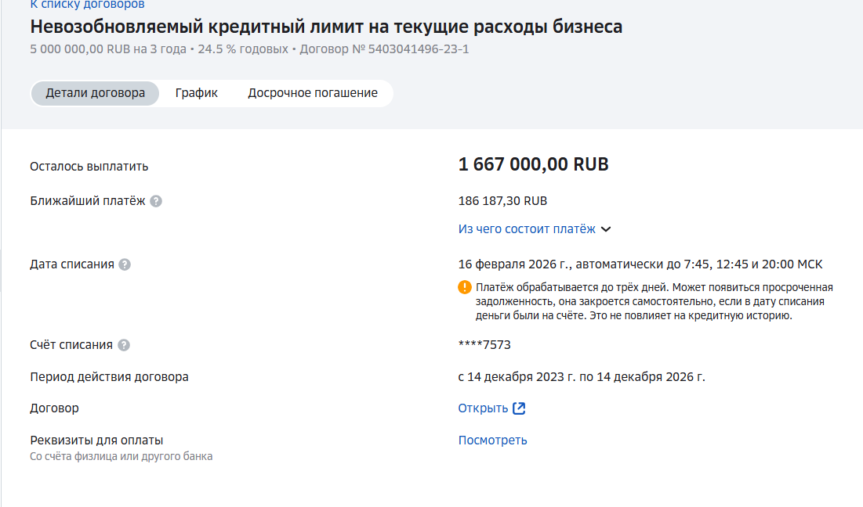
Task: Open the contract via Открыть link
Action: (483, 408)
